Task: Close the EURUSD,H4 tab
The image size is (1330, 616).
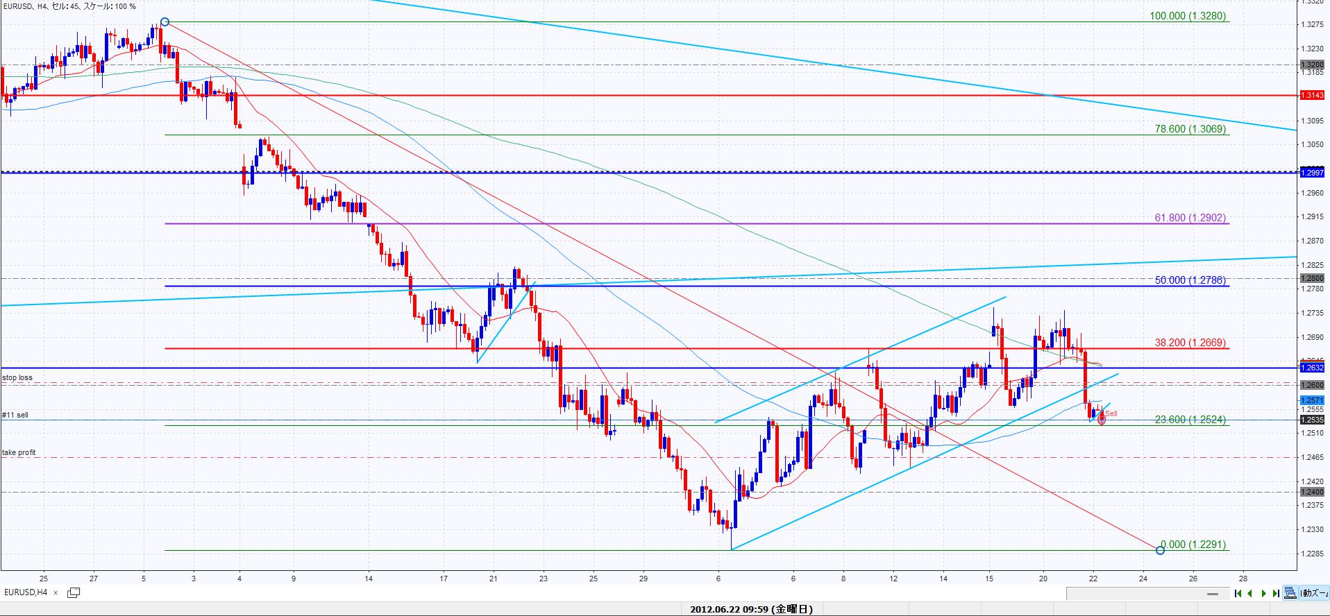Action: 56,593
